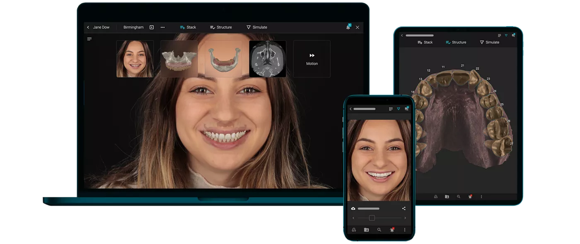
Task: Click the fast-forward icon in the Motion tile
Action: (x=312, y=55)
